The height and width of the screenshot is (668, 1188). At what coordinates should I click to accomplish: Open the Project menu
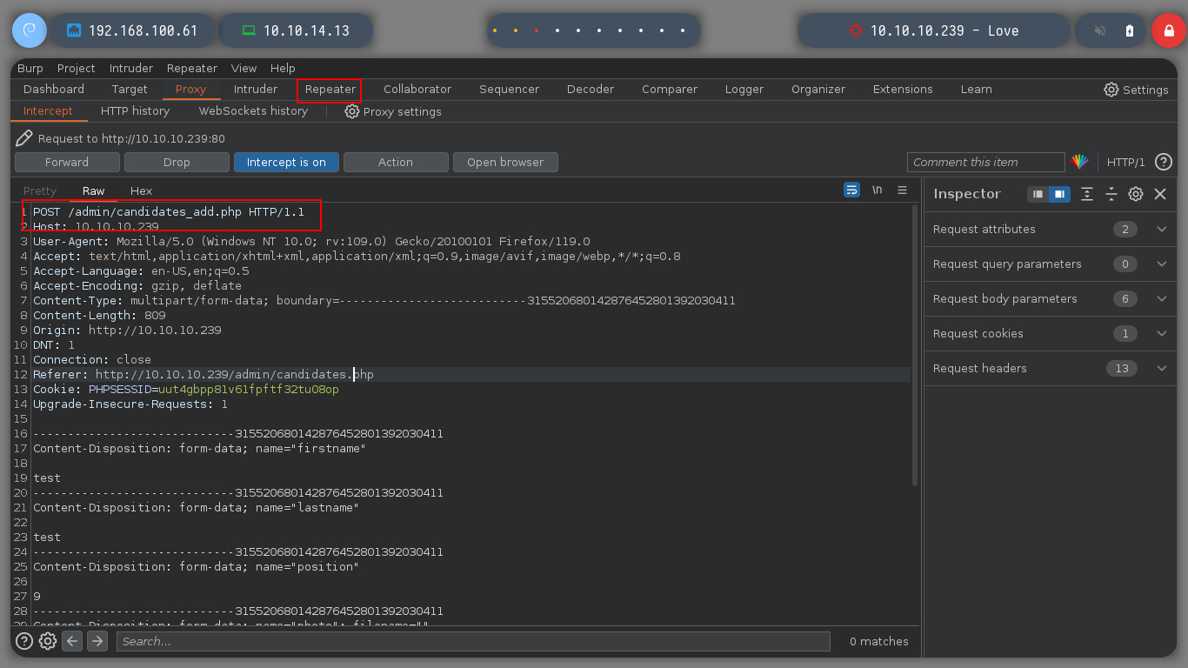(x=77, y=68)
